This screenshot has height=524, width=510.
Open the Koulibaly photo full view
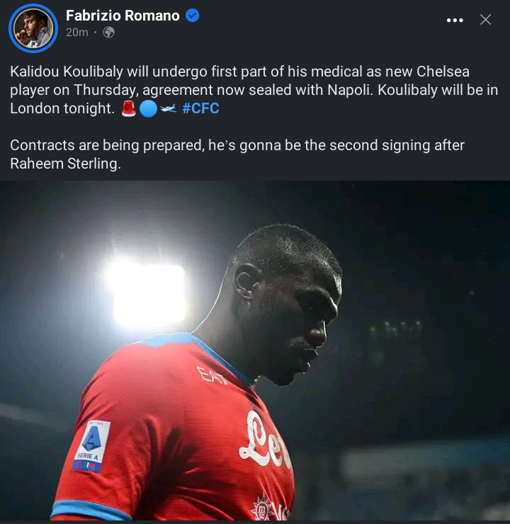point(255,351)
